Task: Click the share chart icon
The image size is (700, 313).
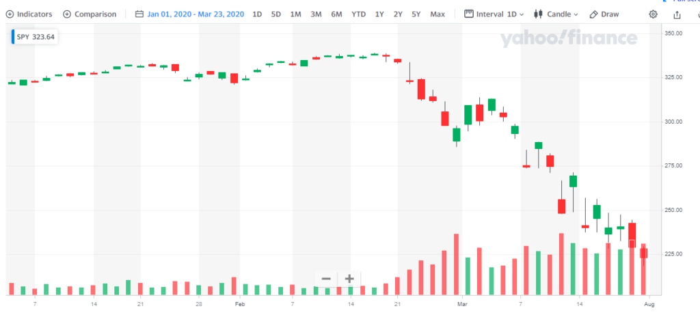Action: pos(677,15)
